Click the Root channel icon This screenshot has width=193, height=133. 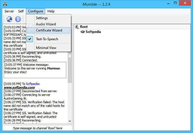click(x=77, y=27)
